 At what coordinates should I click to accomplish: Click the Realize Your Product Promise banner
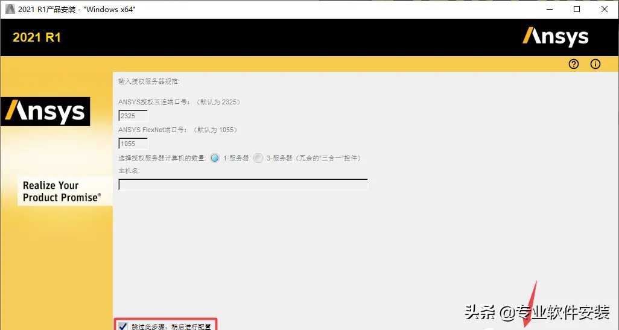coord(65,191)
